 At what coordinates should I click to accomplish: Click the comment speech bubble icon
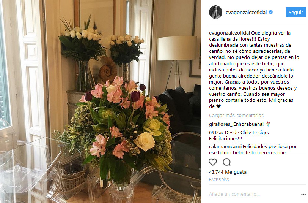point(226,162)
